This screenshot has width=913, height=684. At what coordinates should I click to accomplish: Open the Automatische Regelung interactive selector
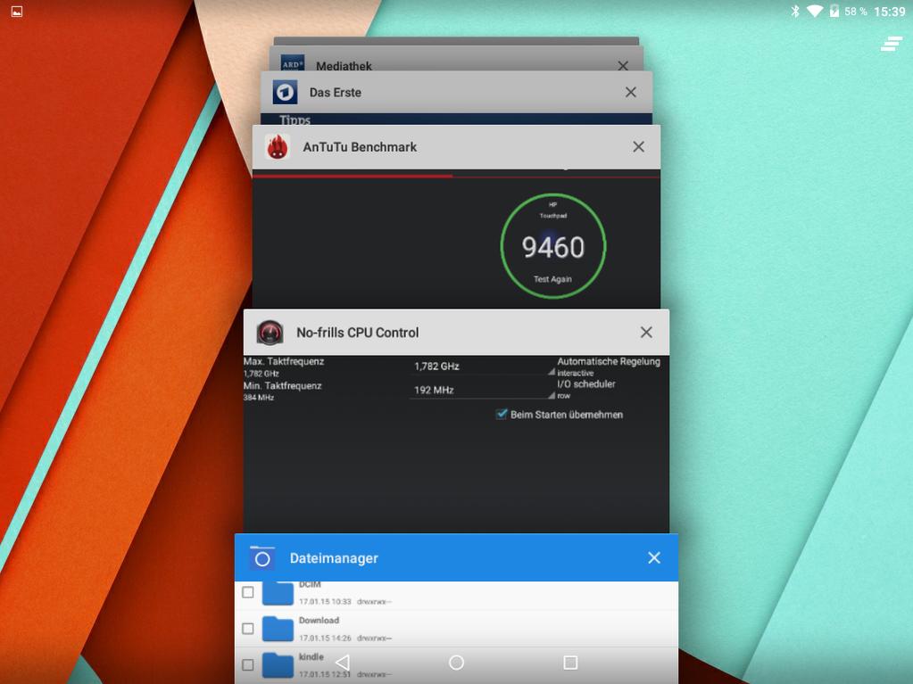(609, 367)
